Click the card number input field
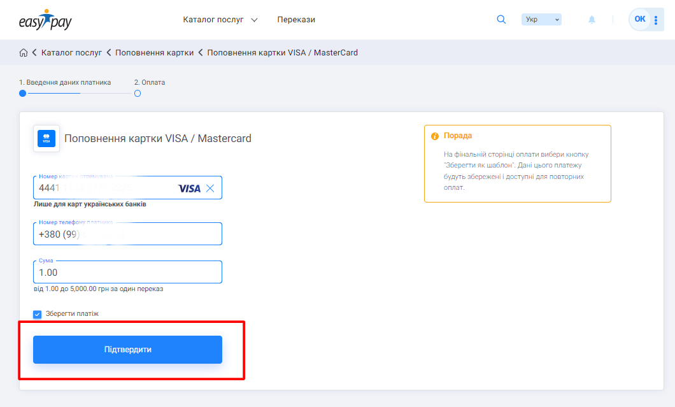 click(x=105, y=188)
